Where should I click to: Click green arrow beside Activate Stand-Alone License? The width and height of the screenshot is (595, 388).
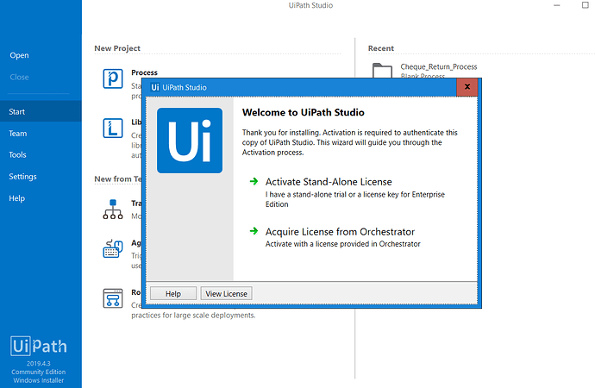[x=254, y=181]
